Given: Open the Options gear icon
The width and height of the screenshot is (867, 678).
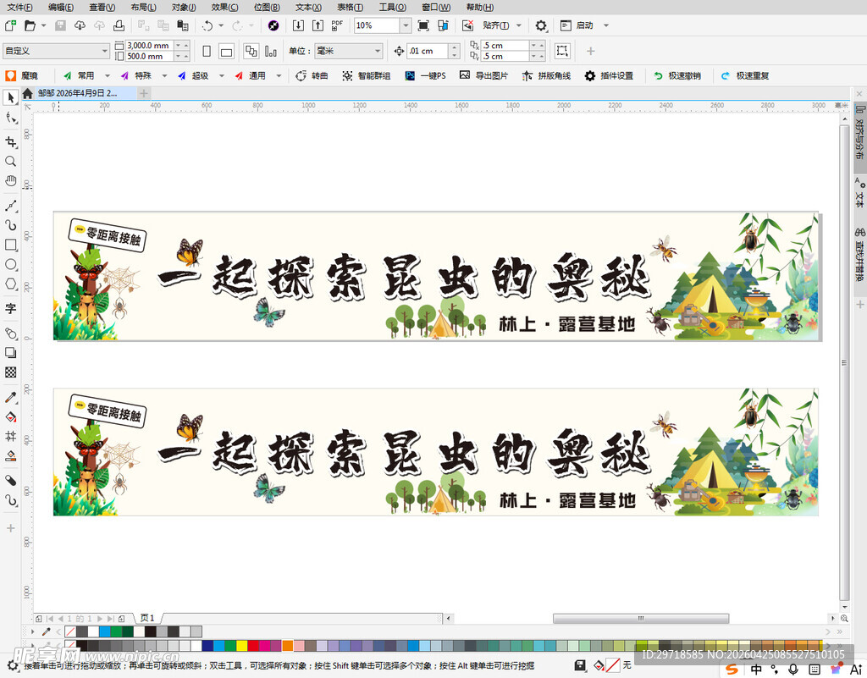Looking at the screenshot, I should 541,25.
